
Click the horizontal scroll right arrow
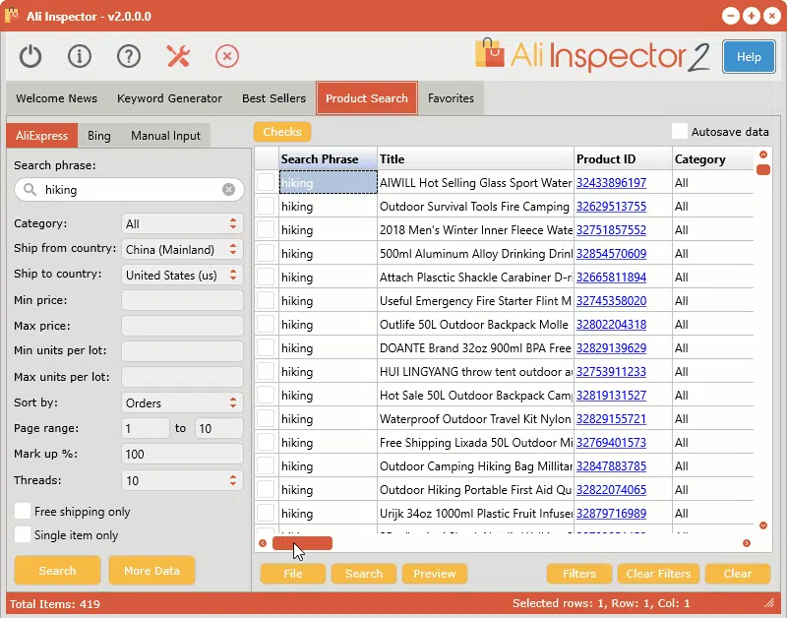pos(747,543)
